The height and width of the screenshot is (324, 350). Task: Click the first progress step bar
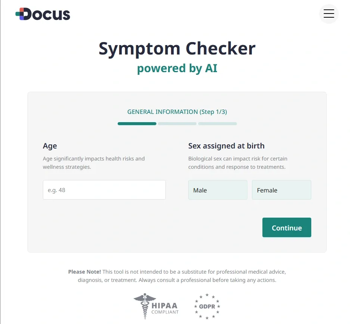pos(137,124)
